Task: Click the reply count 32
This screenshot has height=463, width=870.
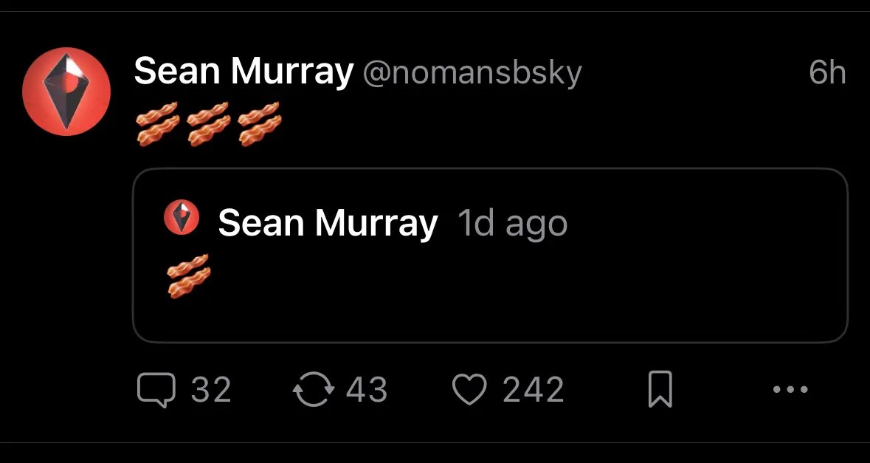Action: 211,390
